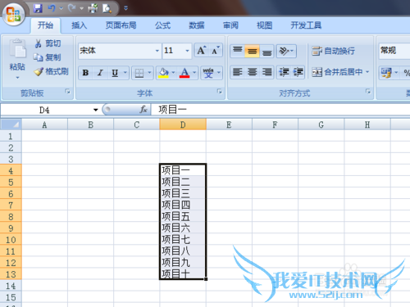Toggle middle vertical alignment
The image size is (410, 307).
click(252, 51)
